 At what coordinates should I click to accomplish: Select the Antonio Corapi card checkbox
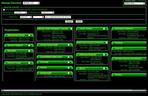pos(29,63)
